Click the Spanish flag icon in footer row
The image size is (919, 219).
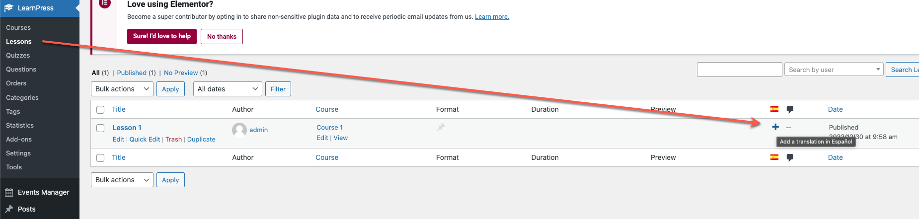[774, 157]
